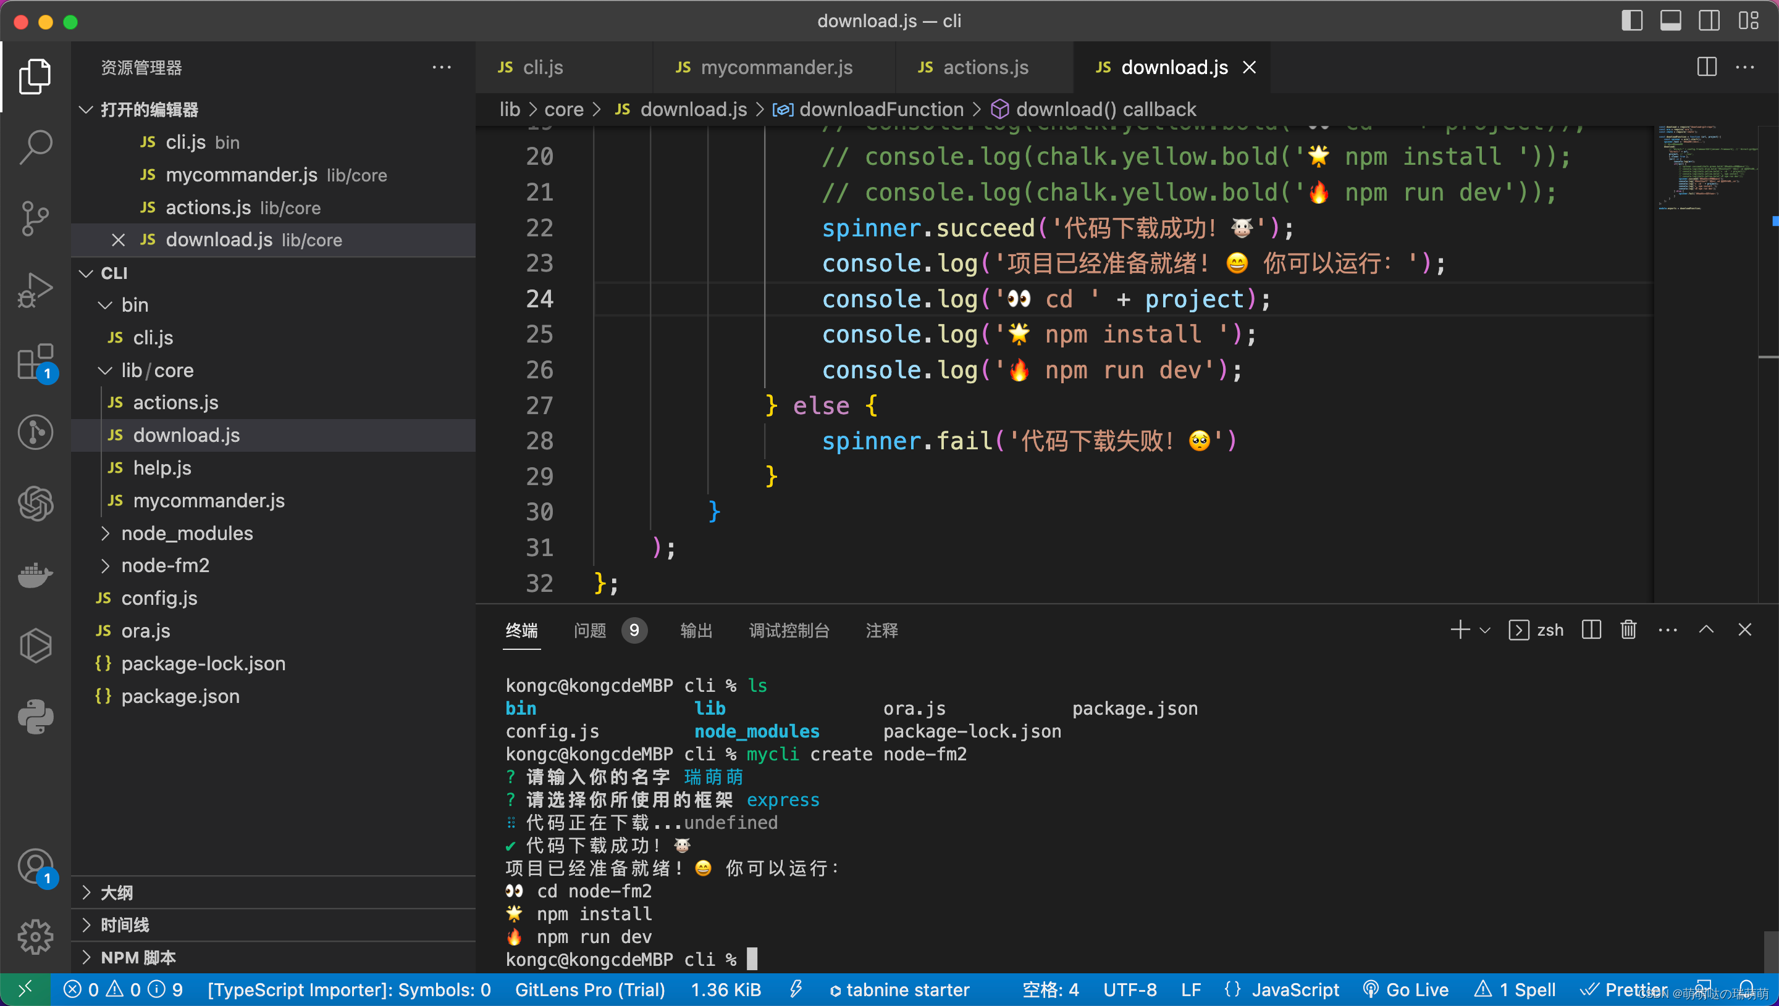This screenshot has height=1006, width=1779.
Task: Close the terminal panel
Action: tap(1744, 630)
